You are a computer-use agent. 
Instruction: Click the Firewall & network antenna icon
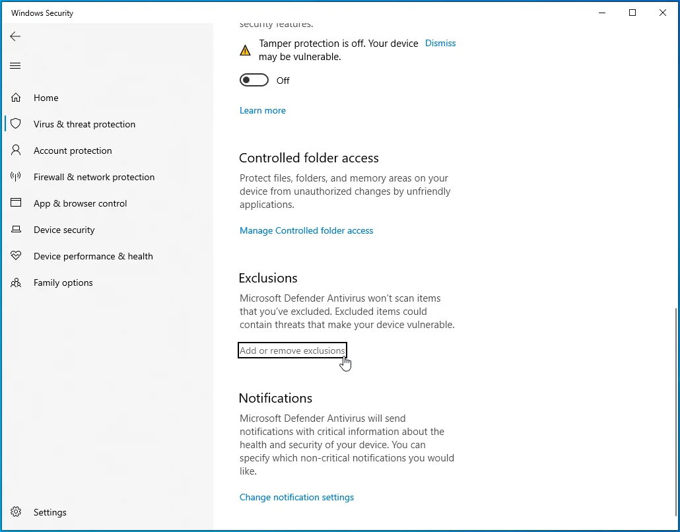pos(16,177)
